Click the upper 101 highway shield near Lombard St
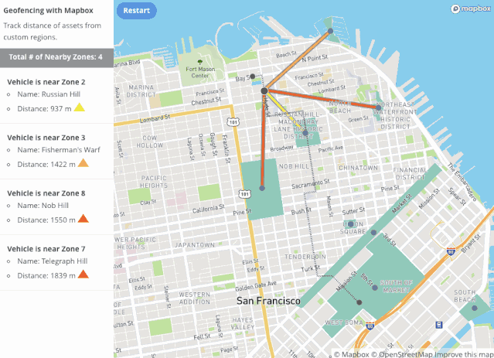The image size is (494, 358). click(233, 122)
